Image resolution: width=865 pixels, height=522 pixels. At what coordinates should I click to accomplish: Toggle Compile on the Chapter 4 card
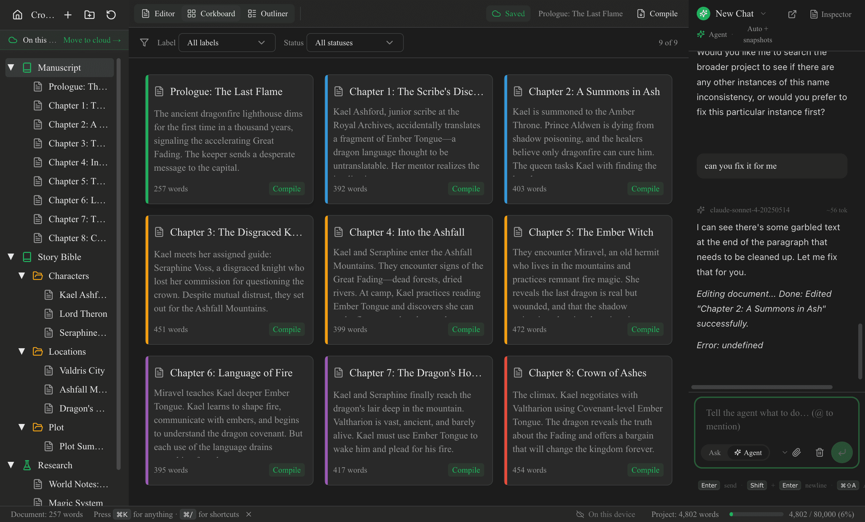[466, 329]
